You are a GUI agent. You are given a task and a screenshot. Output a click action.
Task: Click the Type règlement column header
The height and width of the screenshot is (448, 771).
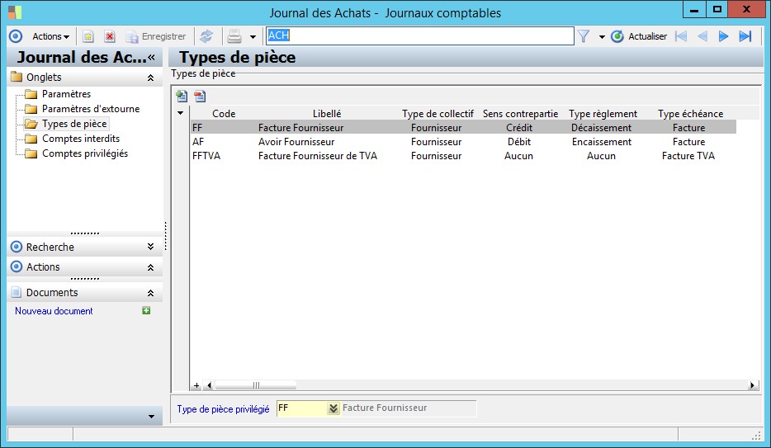(x=603, y=114)
